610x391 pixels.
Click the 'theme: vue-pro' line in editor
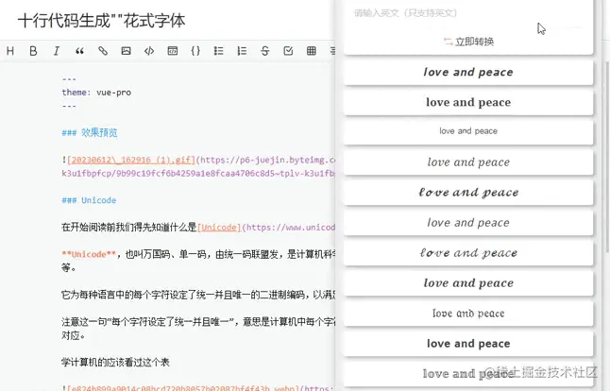tap(96, 93)
